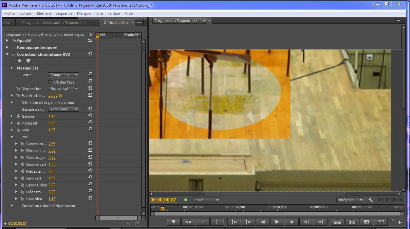Enable the Afficher l'écart checkbox

click(50, 82)
